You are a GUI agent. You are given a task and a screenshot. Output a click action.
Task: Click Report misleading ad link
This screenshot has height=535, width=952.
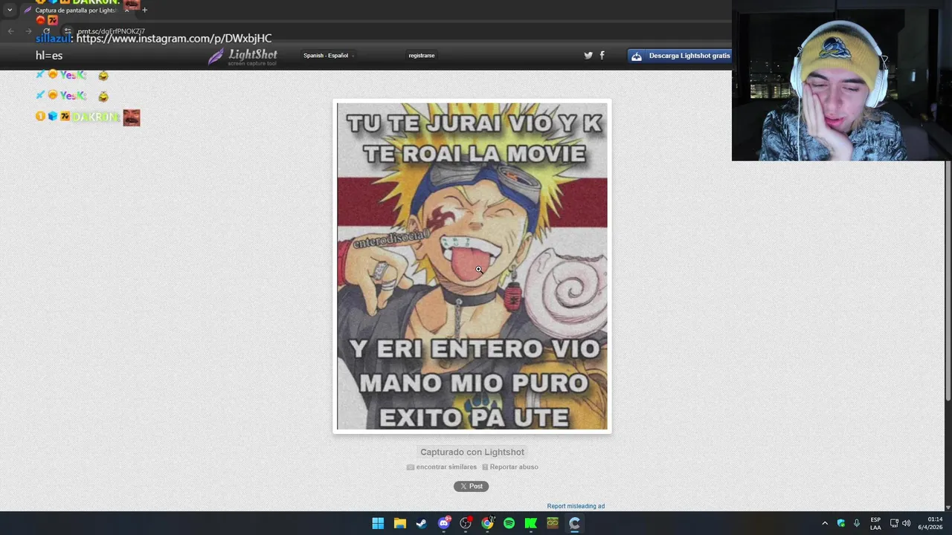(576, 506)
